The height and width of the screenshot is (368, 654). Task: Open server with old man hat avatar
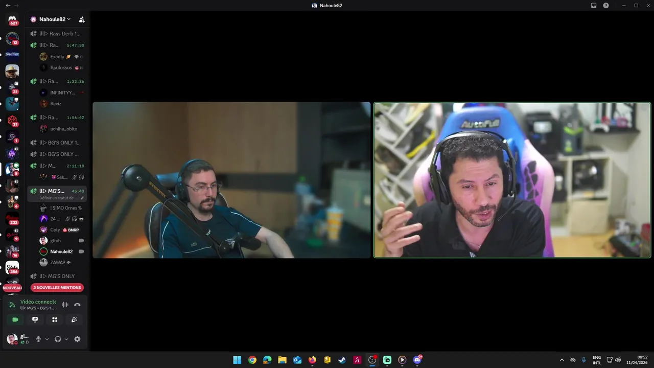coord(12,71)
